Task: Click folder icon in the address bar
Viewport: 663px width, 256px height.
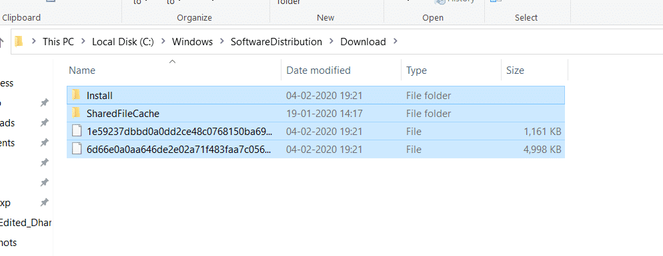Action: pyautogui.click(x=19, y=41)
